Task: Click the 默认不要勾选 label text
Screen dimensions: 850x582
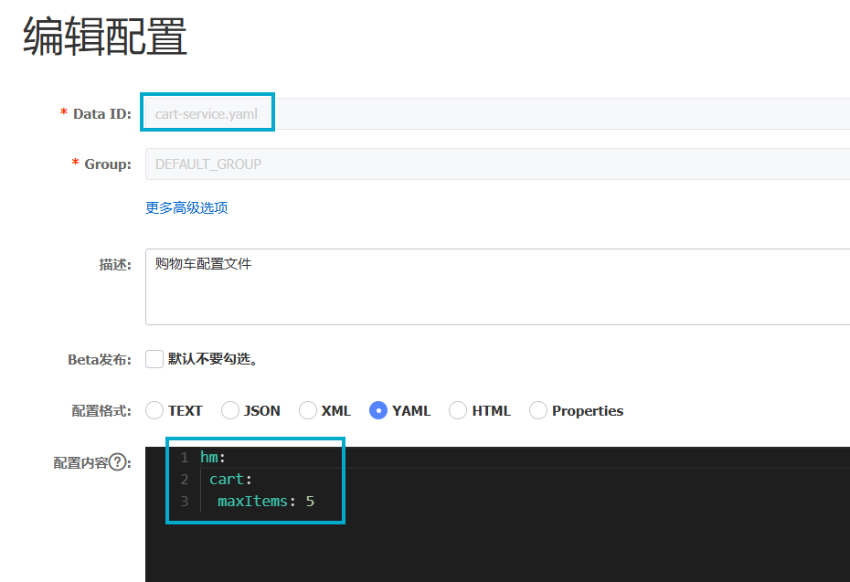Action: click(x=212, y=359)
